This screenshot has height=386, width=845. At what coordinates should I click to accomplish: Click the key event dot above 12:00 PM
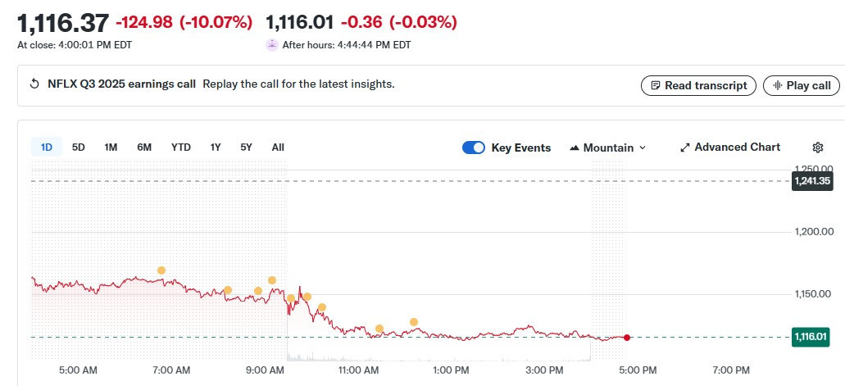414,322
